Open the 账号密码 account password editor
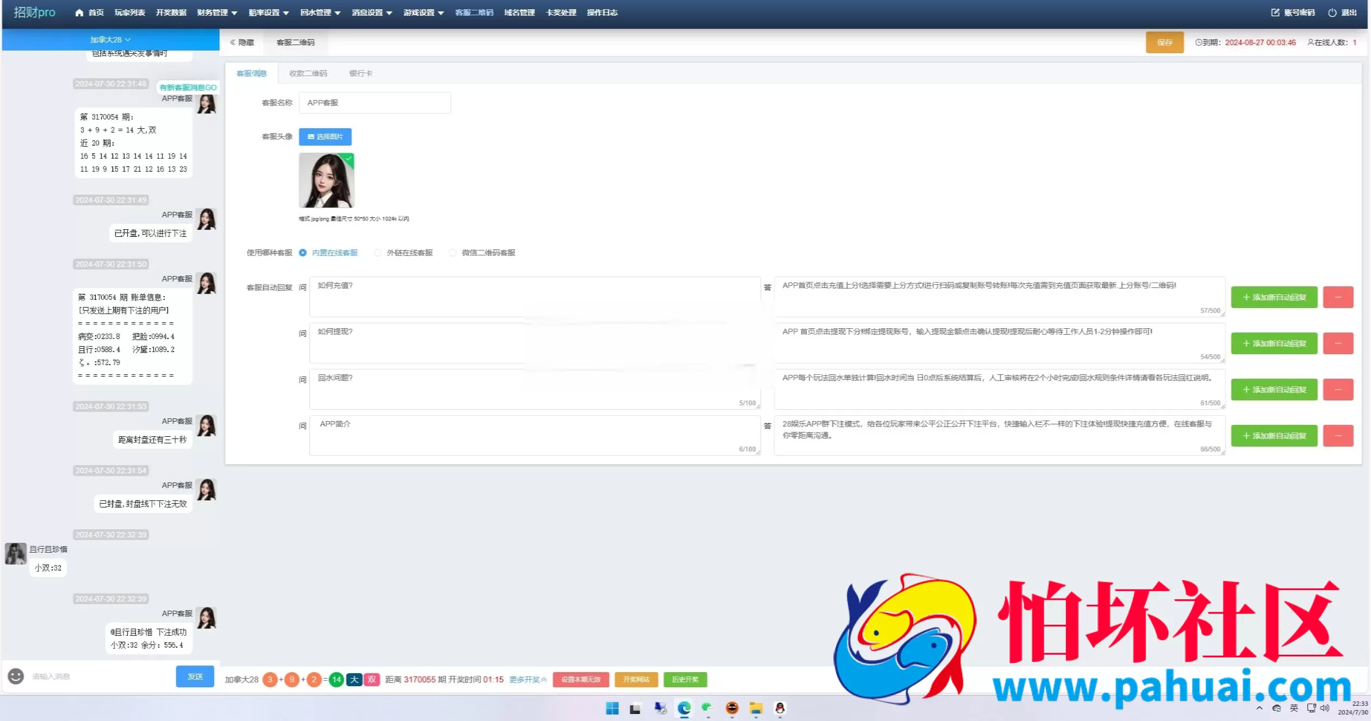Screen dimensions: 1371x721 pyautogui.click(x=1293, y=12)
